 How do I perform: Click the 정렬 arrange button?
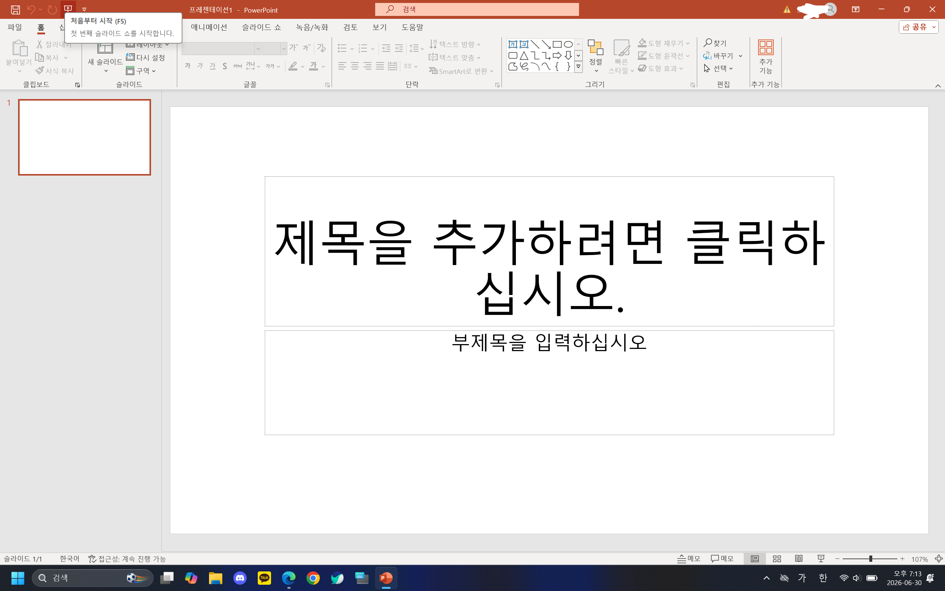click(596, 56)
